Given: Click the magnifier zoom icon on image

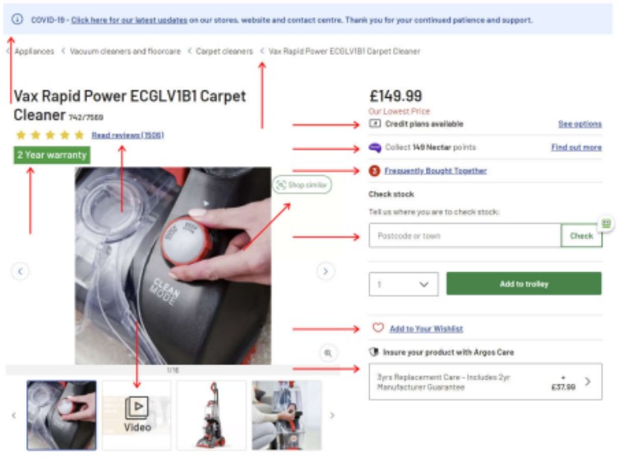Looking at the screenshot, I should click(327, 353).
